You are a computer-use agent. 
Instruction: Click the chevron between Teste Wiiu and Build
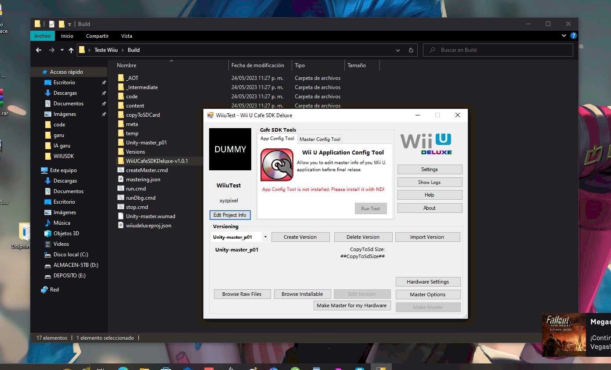point(123,50)
